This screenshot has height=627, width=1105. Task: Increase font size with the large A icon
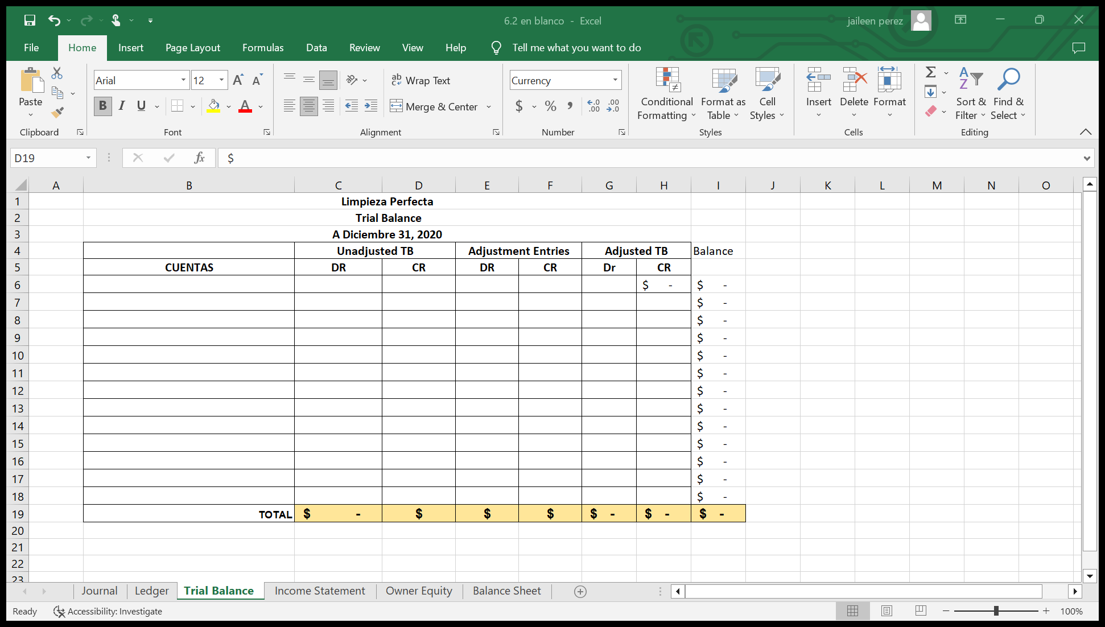238,80
